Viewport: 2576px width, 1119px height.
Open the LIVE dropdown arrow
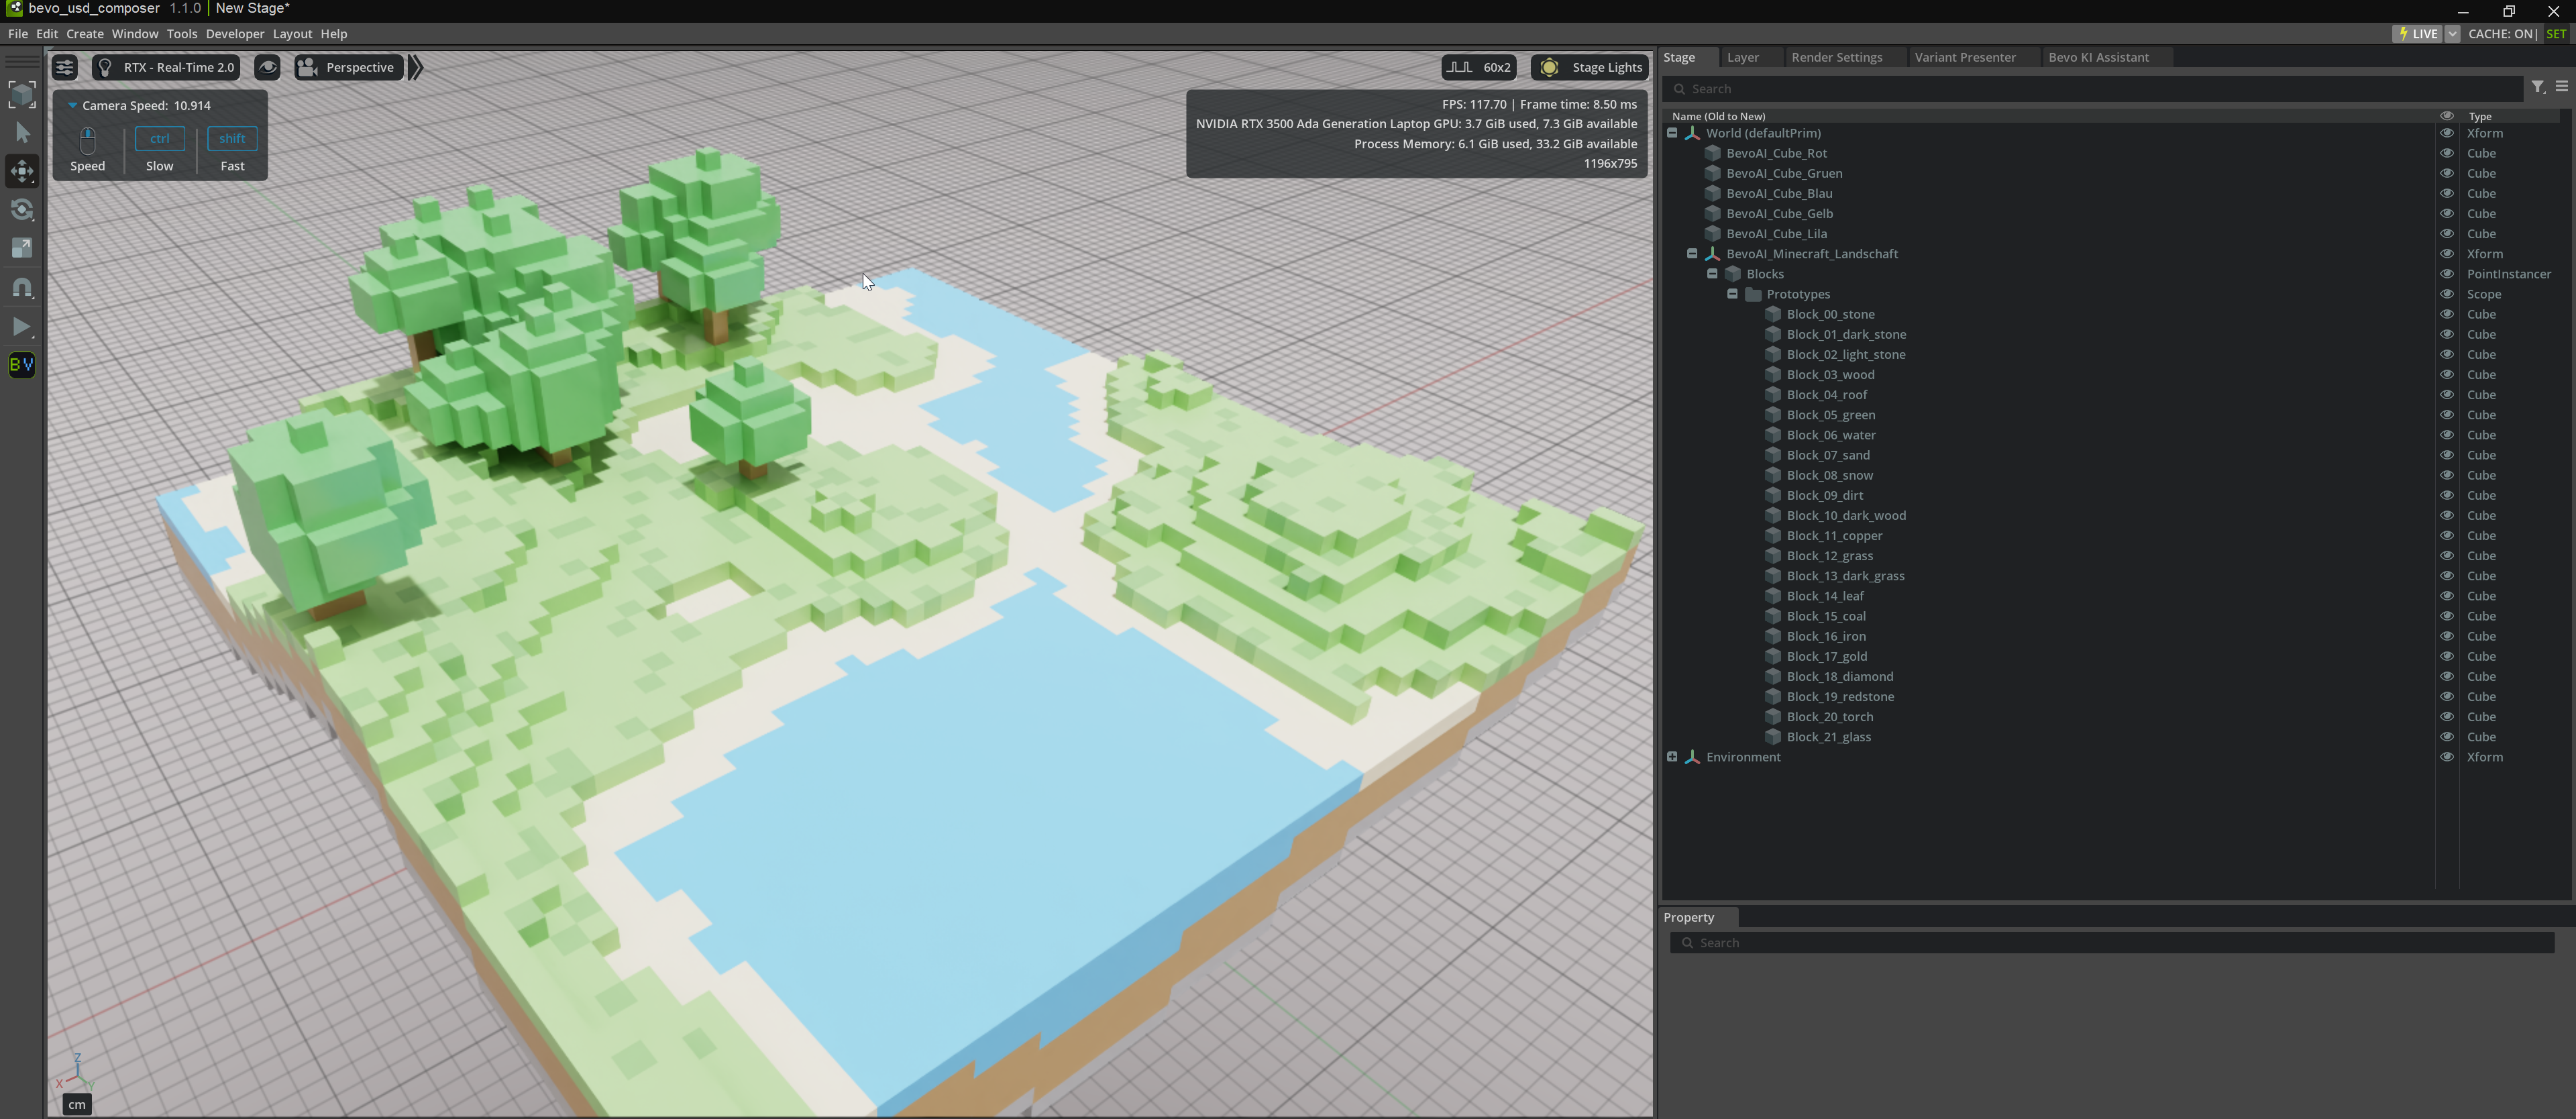click(2452, 33)
